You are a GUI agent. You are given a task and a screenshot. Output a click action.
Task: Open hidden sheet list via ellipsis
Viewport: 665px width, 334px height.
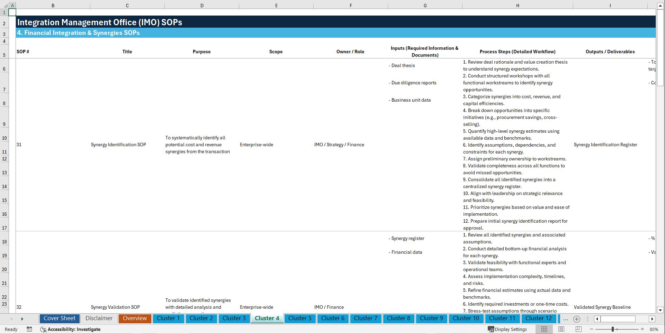click(566, 319)
